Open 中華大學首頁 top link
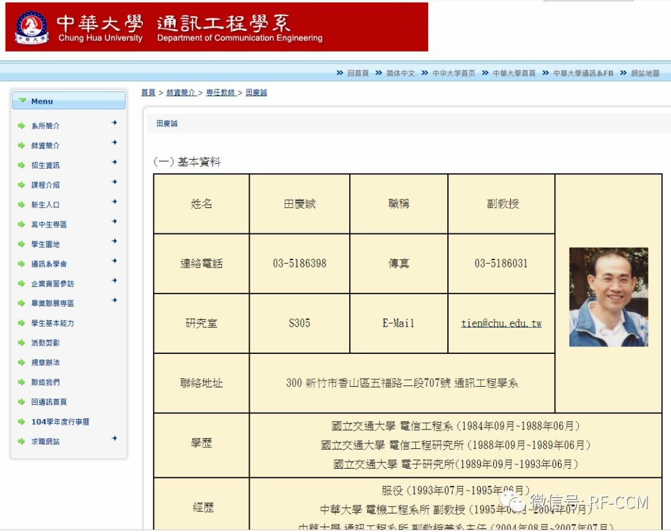Image resolution: width=671 pixels, height=532 pixels. coord(514,73)
